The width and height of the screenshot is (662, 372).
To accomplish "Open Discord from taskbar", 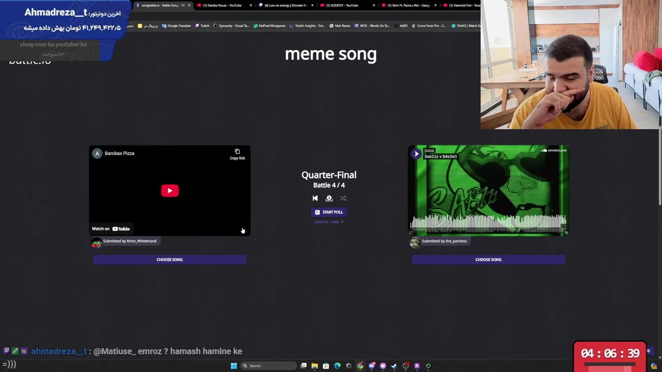I will click(x=371, y=366).
